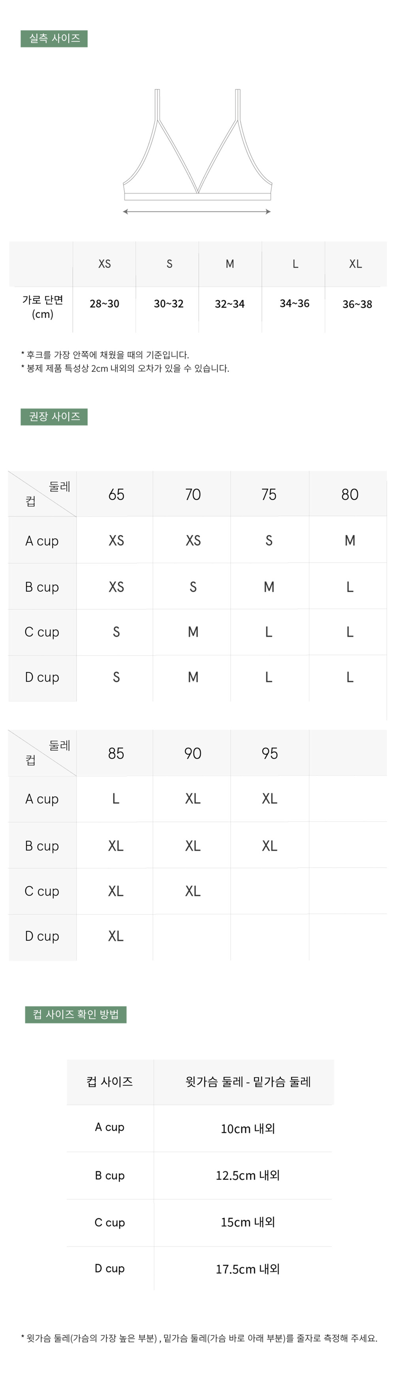Viewport: 395px width, 1383px height.
Task: Select the 권장 사이즈 green label
Action: click(54, 416)
